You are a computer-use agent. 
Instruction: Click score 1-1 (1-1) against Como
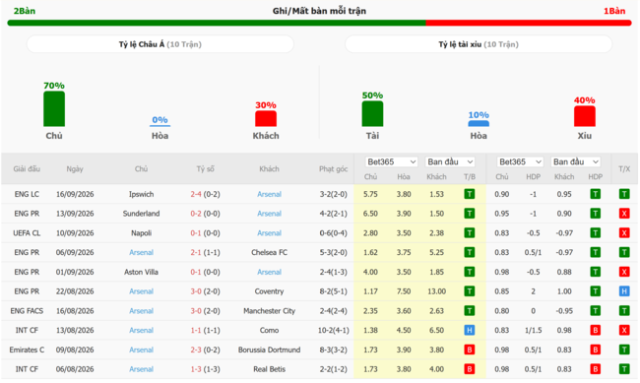pos(205,331)
